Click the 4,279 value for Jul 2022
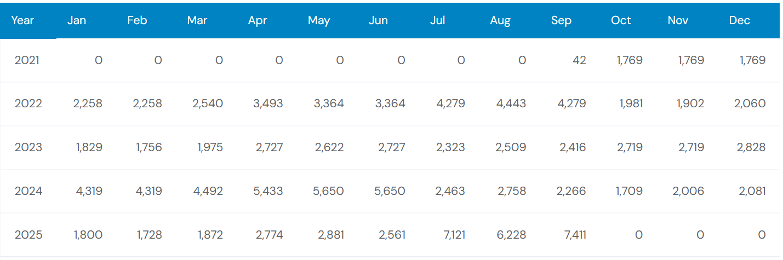The height and width of the screenshot is (260, 783). pyautogui.click(x=450, y=103)
